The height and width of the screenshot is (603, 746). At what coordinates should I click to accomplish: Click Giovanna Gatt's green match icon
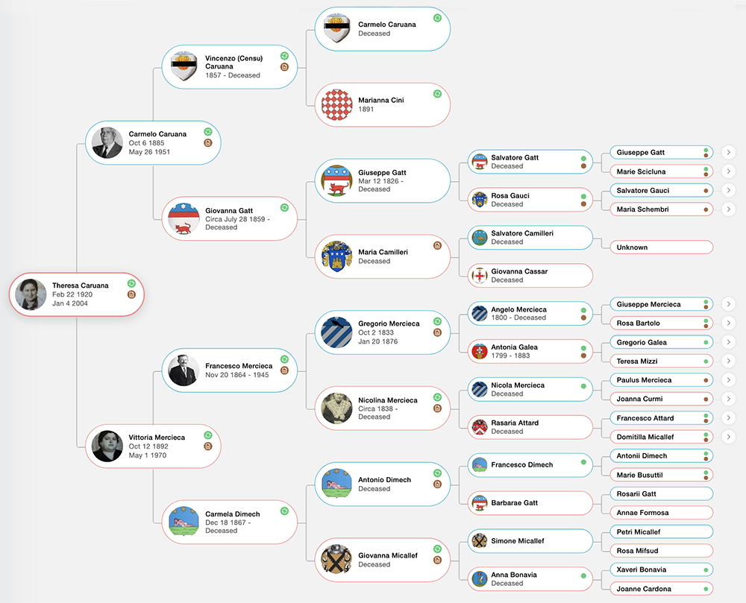tap(284, 207)
